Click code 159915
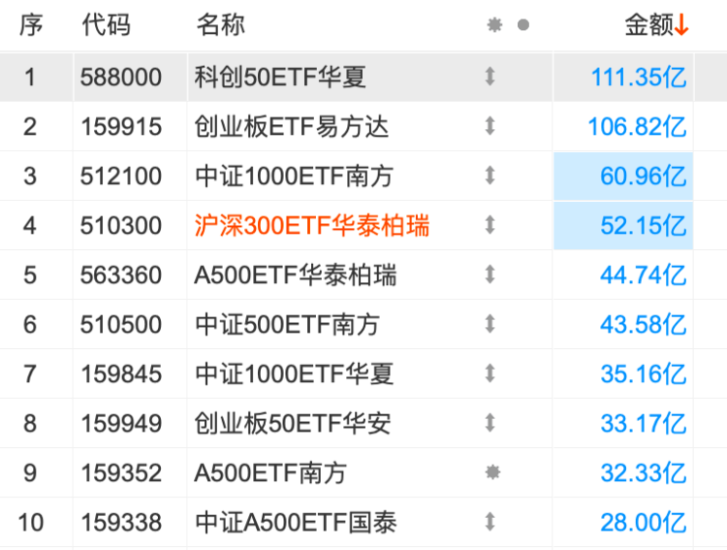 coord(121,127)
